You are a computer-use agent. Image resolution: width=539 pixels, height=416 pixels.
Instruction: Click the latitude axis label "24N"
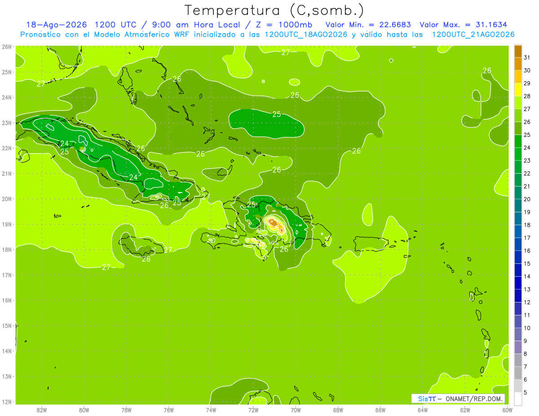[x=7, y=97]
